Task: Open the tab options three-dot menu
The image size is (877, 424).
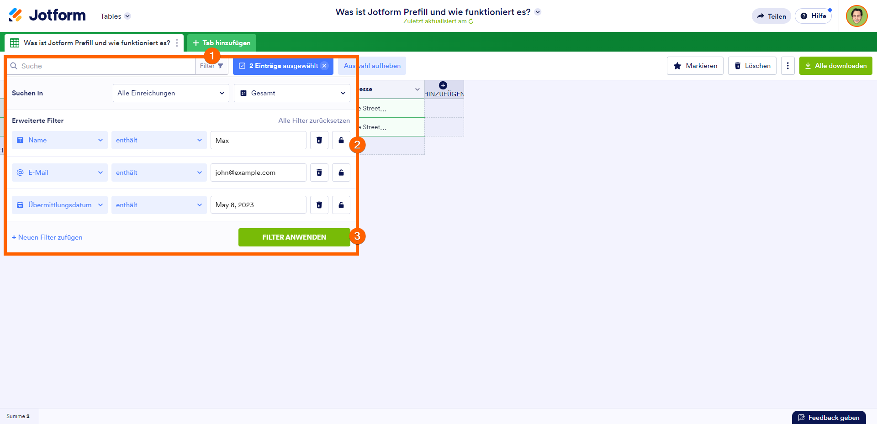Action: pyautogui.click(x=177, y=43)
